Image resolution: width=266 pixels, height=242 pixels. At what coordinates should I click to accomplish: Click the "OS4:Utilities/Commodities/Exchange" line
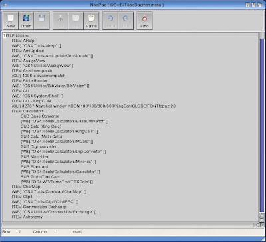point(54,212)
